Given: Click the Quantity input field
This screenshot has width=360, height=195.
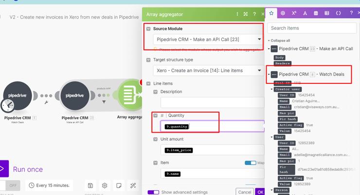Looking at the screenshot, I should tap(213, 126).
